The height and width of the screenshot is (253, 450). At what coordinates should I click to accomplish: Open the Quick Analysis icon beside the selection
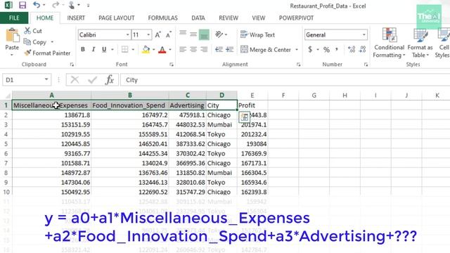245,117
